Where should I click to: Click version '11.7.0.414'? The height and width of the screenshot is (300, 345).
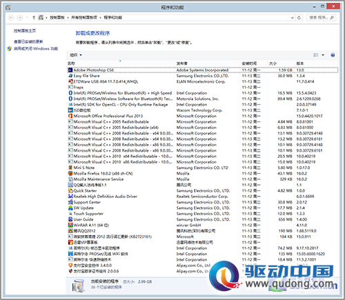[305, 81]
